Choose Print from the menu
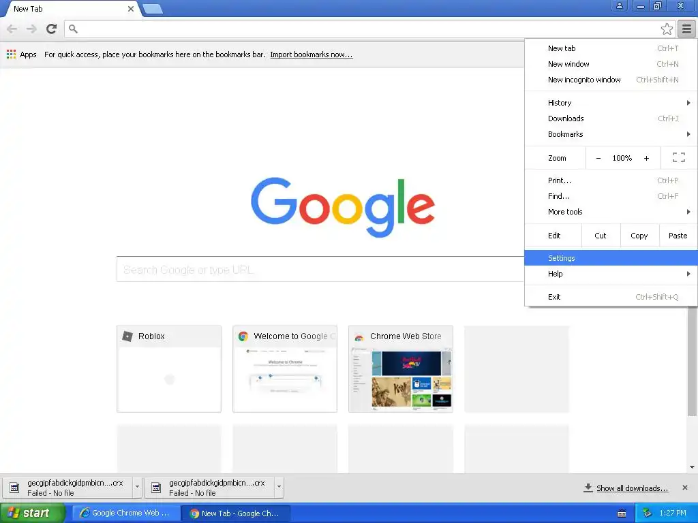The width and height of the screenshot is (698, 523). (611, 180)
